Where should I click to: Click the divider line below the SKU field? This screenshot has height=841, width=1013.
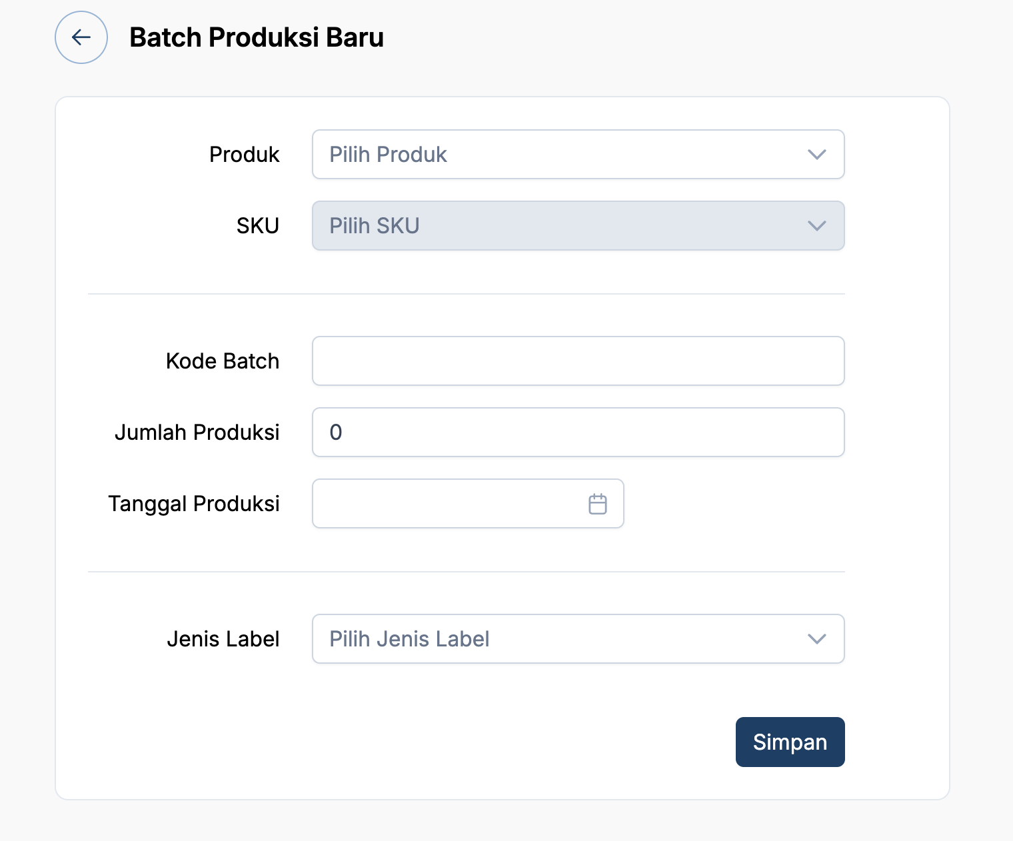[467, 294]
